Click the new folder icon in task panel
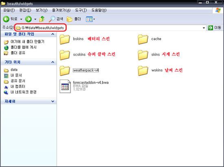This screenshot has height=167, width=224. (x=6, y=42)
